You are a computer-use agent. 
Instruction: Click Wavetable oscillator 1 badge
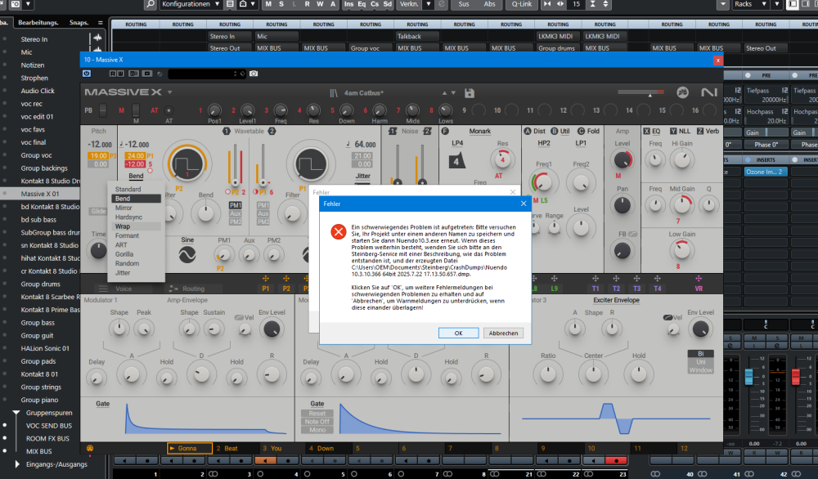tap(227, 132)
